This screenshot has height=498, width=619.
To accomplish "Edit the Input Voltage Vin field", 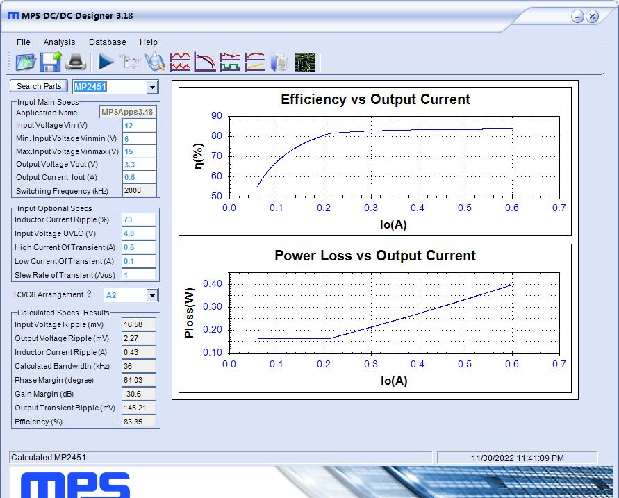I will click(139, 125).
